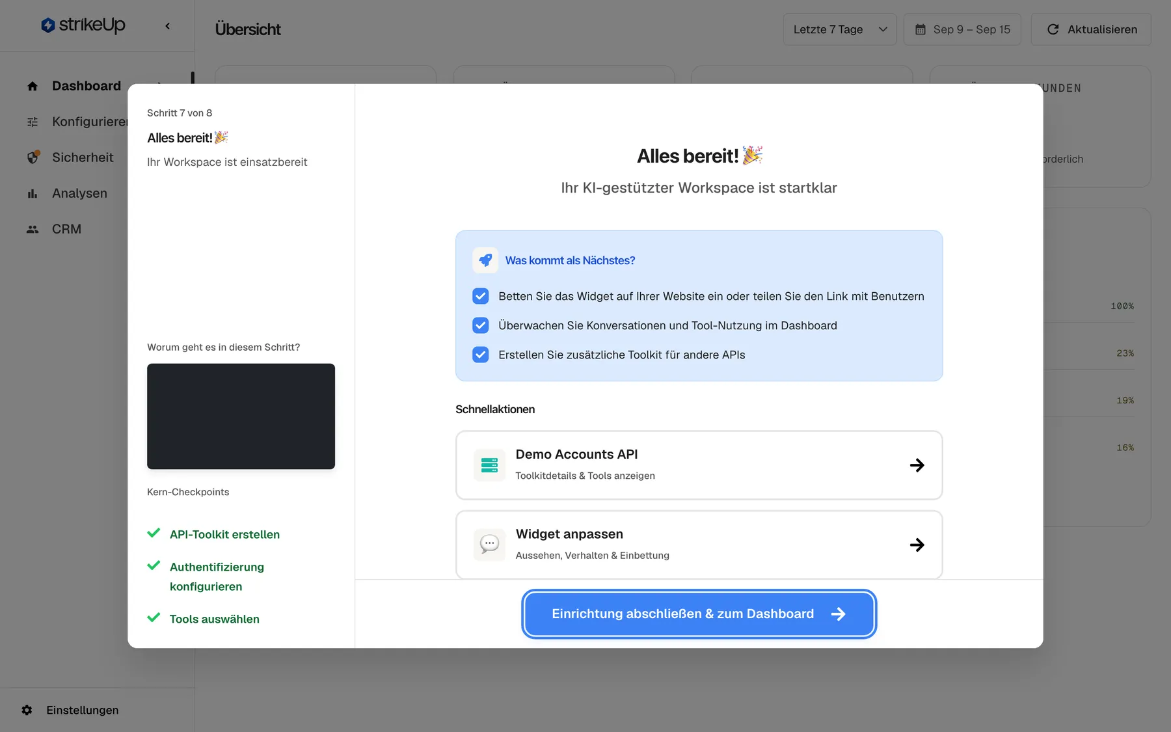
Task: Collapse the sidebar with the chevron
Action: [x=168, y=26]
